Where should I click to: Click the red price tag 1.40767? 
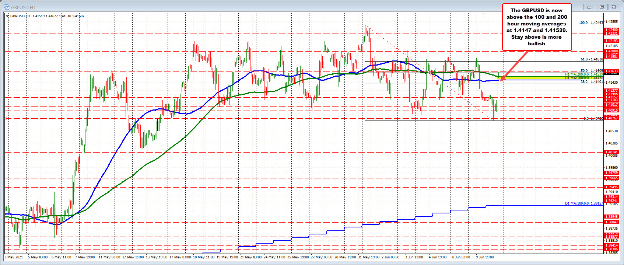[x=612, y=118]
